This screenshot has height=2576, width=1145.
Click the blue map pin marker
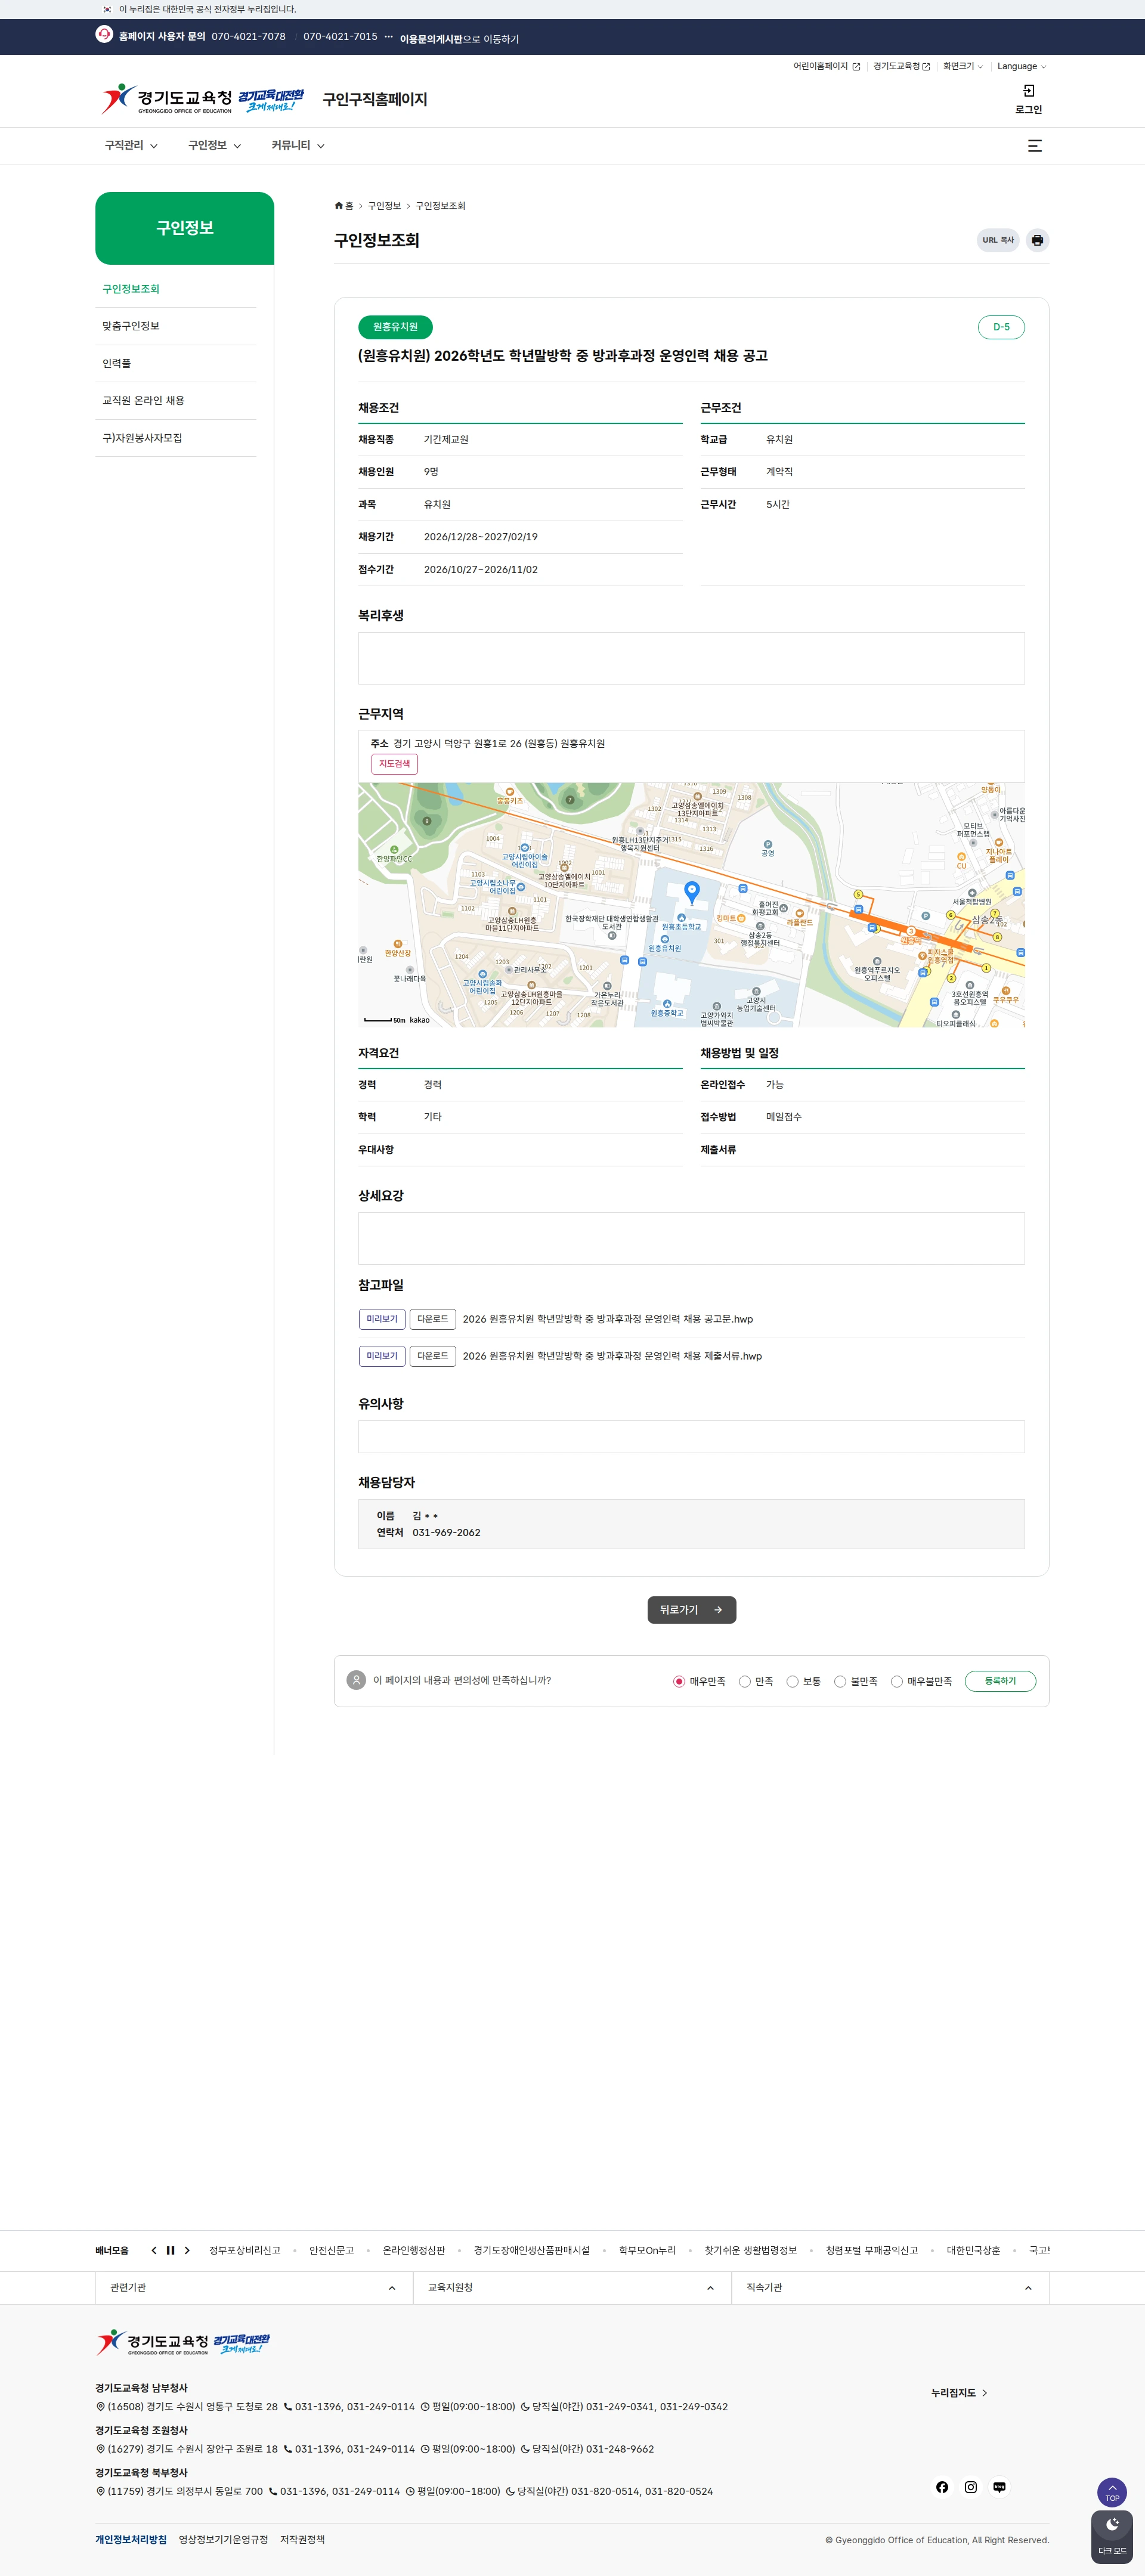click(691, 892)
